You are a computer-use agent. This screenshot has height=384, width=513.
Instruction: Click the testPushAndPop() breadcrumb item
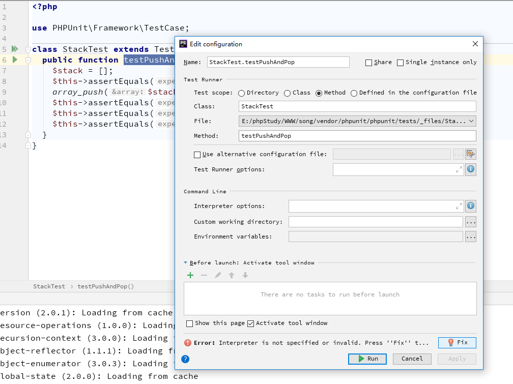tap(105, 286)
